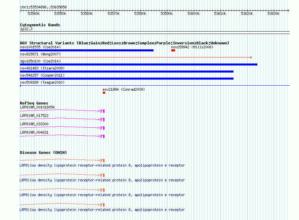Viewport: 299px width, 220px height.
Task: Select the LRP8|NM_004631 transcript label
Action: [34, 132]
